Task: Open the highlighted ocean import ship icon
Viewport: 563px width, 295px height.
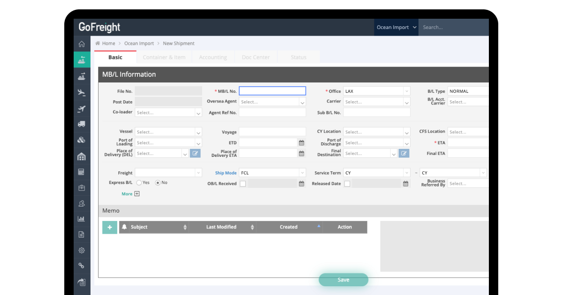Action: click(82, 59)
